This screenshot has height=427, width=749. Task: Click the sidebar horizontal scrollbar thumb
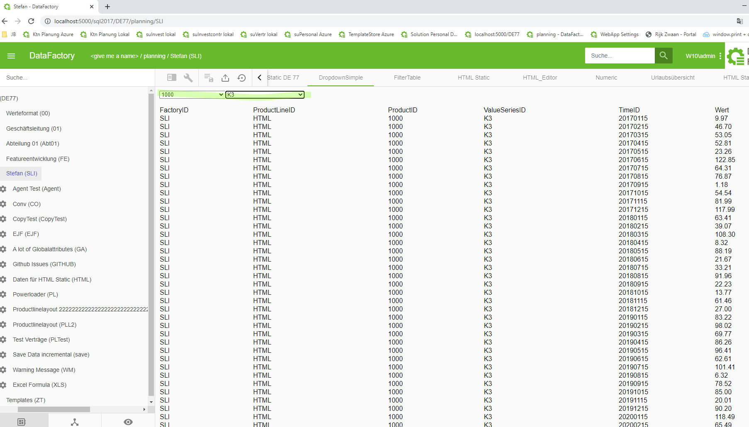[x=54, y=409]
